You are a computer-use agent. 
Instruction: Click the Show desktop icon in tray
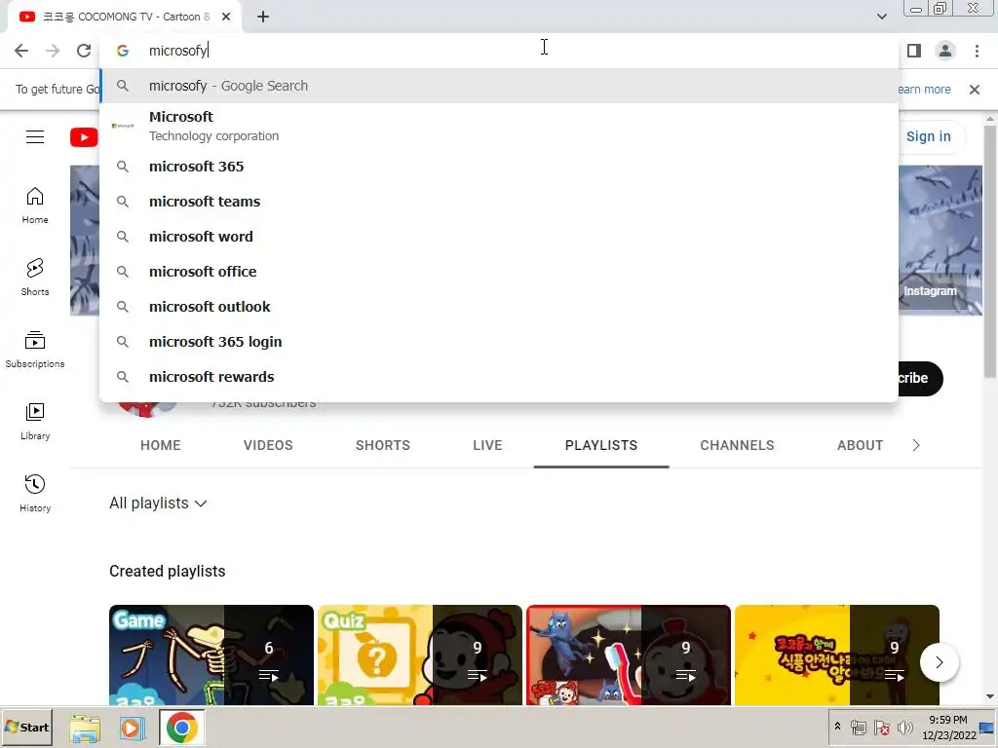(x=988, y=727)
